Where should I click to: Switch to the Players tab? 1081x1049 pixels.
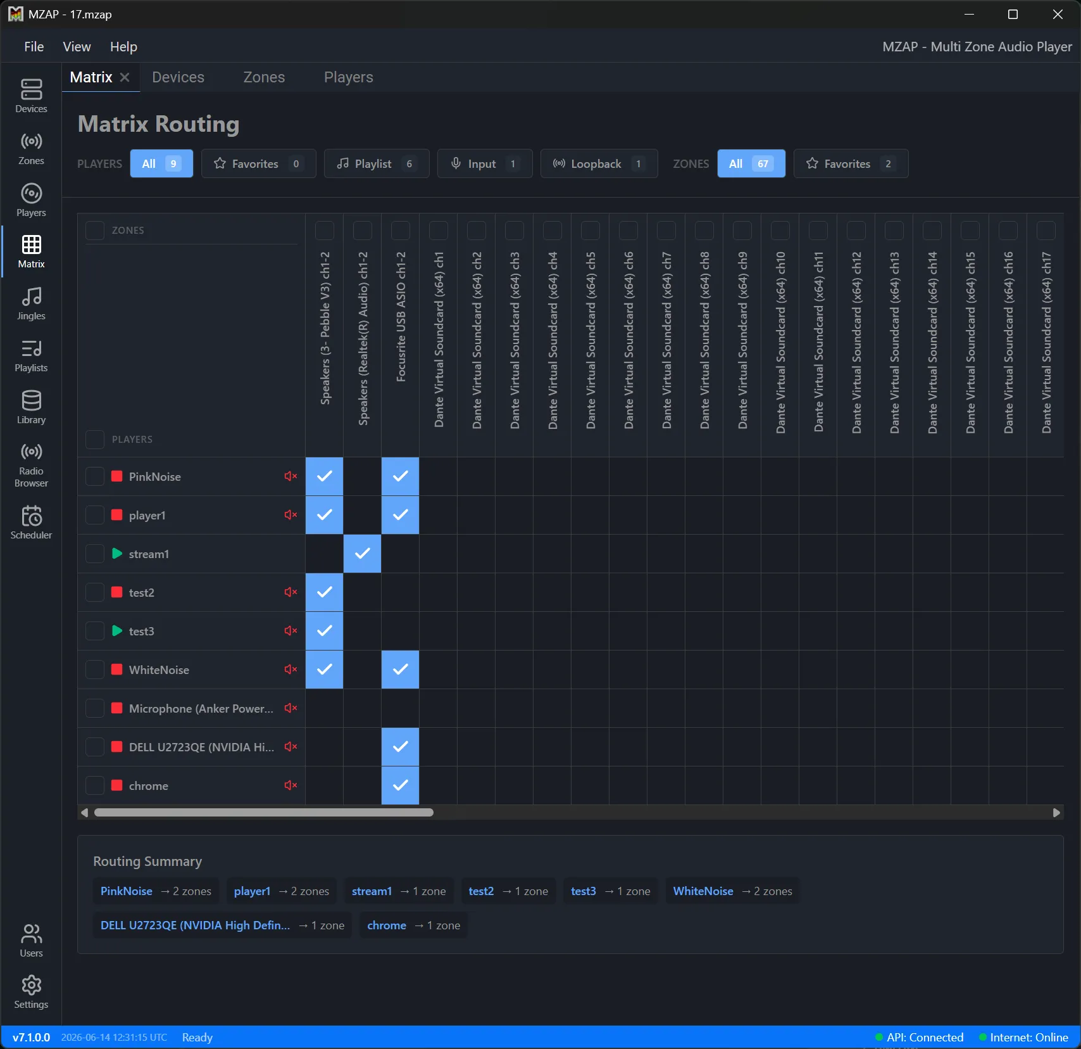point(349,77)
